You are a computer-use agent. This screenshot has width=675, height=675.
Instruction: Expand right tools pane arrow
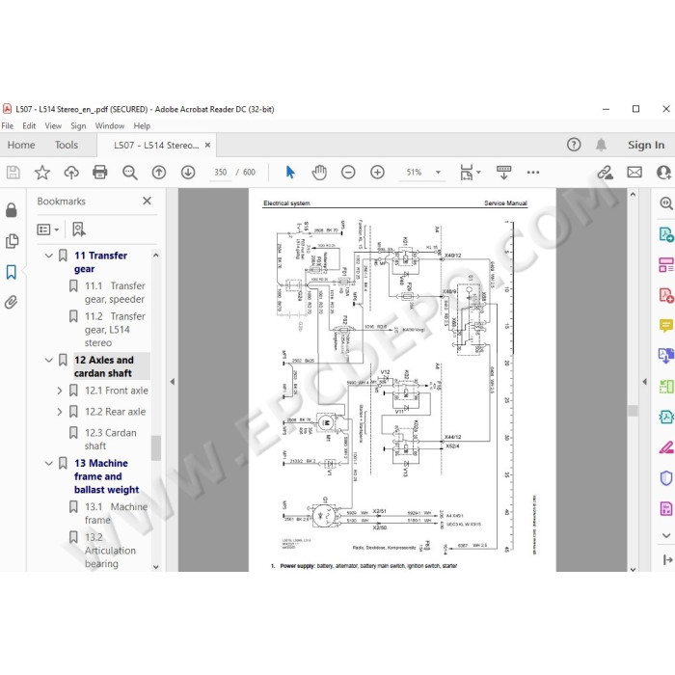coord(644,382)
